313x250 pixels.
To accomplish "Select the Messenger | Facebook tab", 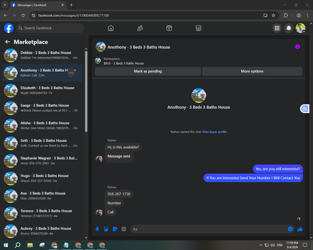I will pos(38,5).
